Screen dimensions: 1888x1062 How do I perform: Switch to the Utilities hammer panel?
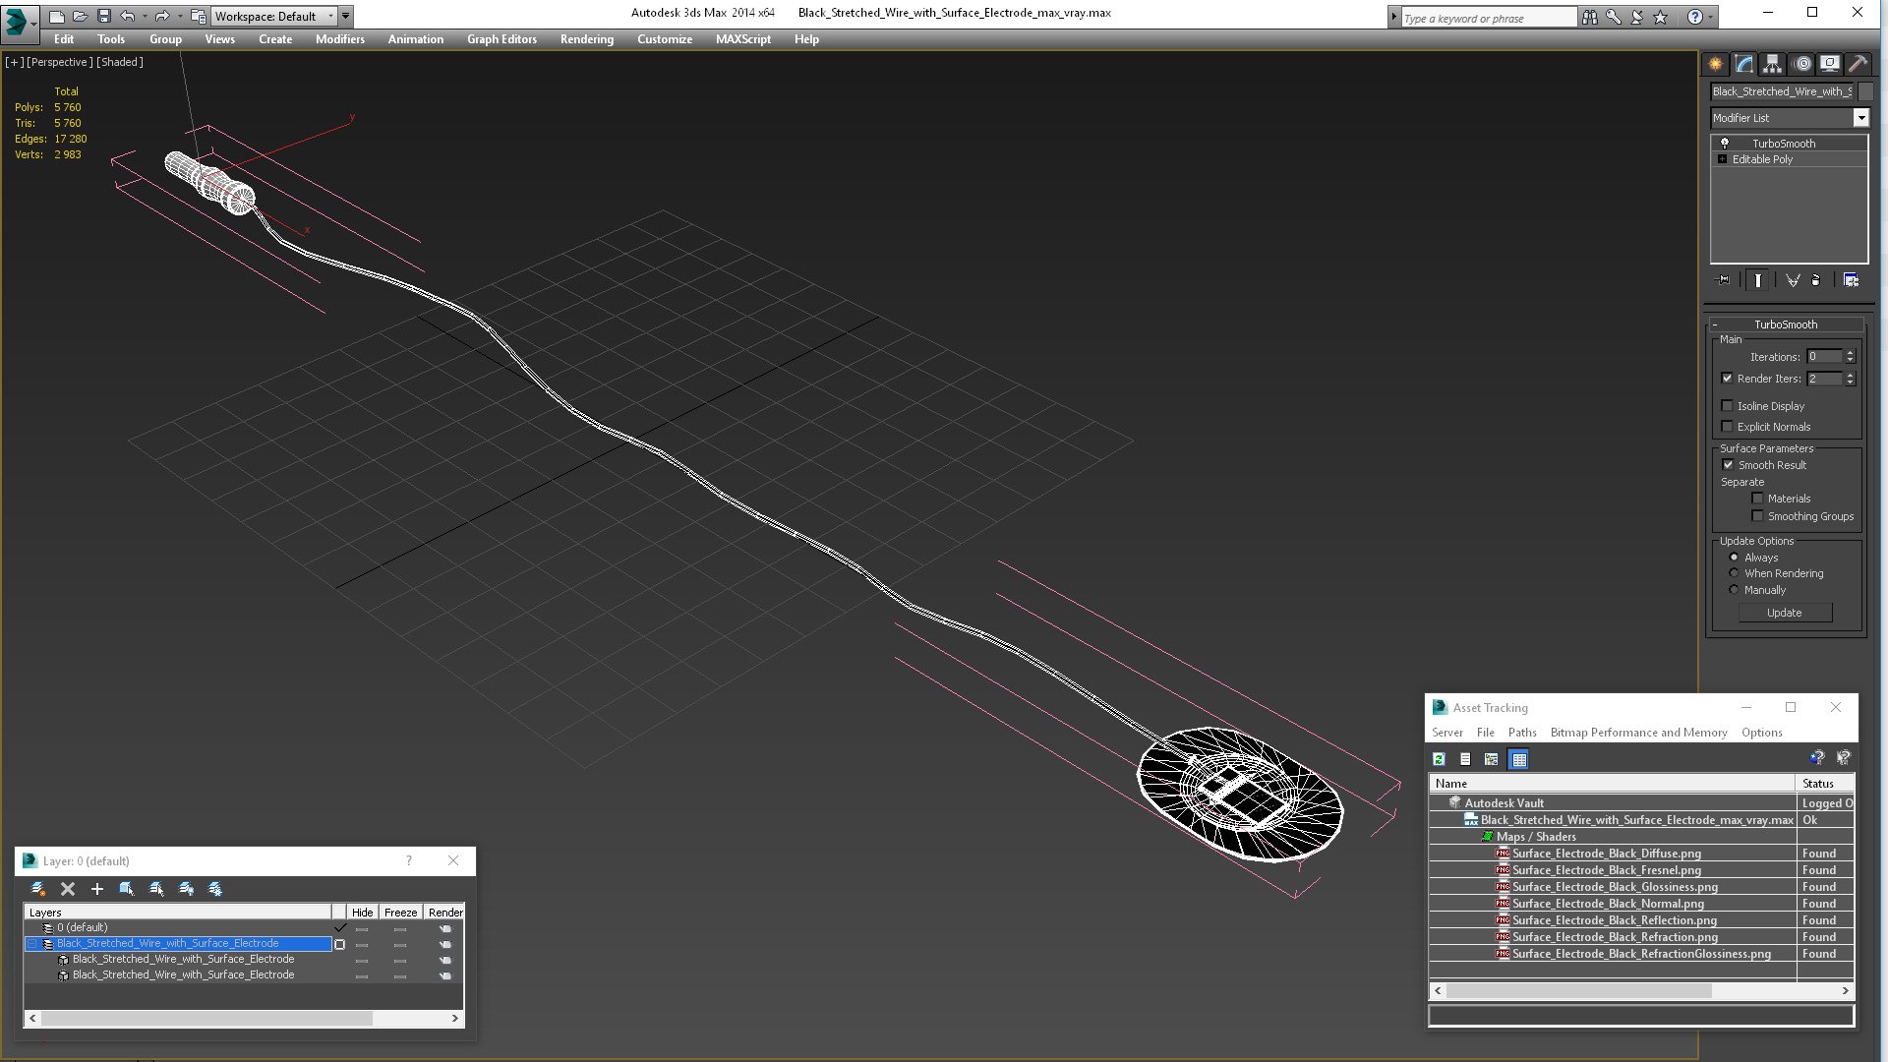tap(1858, 64)
